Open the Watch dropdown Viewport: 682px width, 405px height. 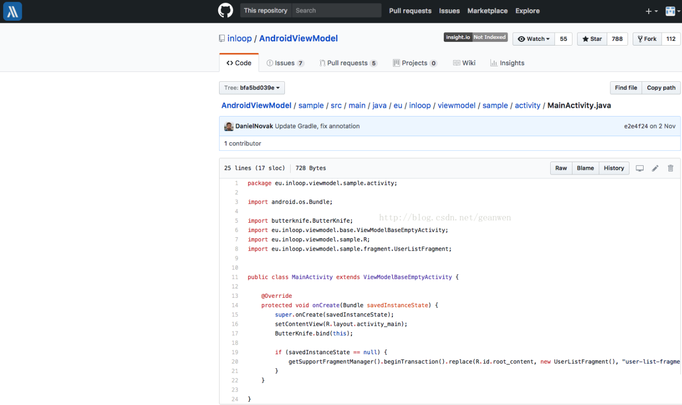click(534, 39)
